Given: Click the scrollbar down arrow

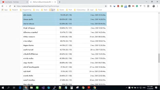Looking at the screenshot, I should pos(159,84).
